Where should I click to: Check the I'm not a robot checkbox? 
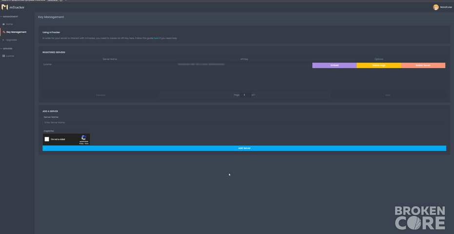point(47,139)
